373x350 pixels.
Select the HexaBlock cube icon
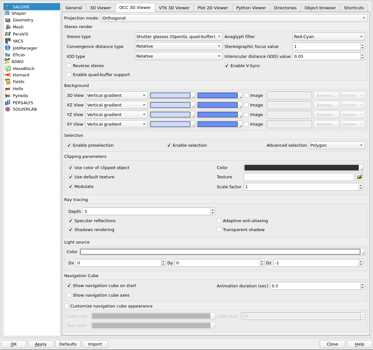[x=8, y=69]
